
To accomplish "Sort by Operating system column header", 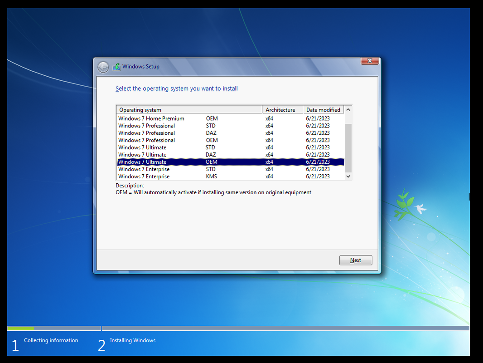I will coord(189,110).
